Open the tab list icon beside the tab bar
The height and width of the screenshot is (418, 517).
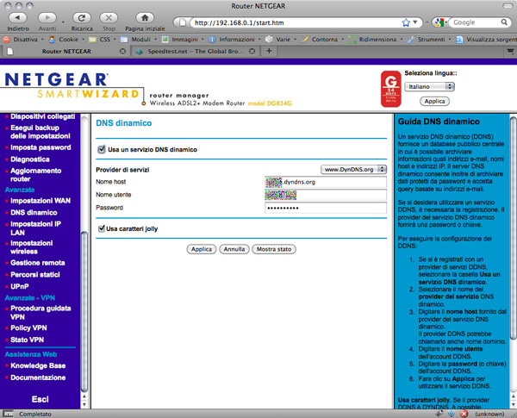pyautogui.click(x=510, y=51)
